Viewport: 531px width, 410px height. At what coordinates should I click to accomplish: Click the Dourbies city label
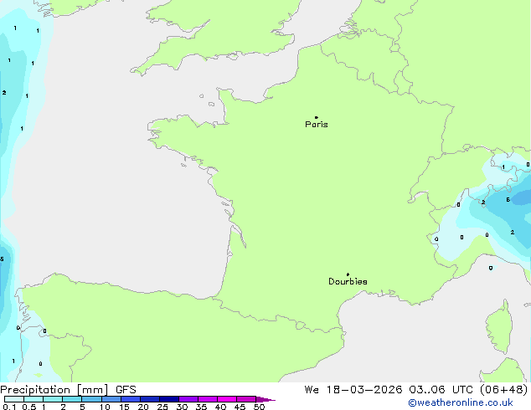pyautogui.click(x=348, y=281)
